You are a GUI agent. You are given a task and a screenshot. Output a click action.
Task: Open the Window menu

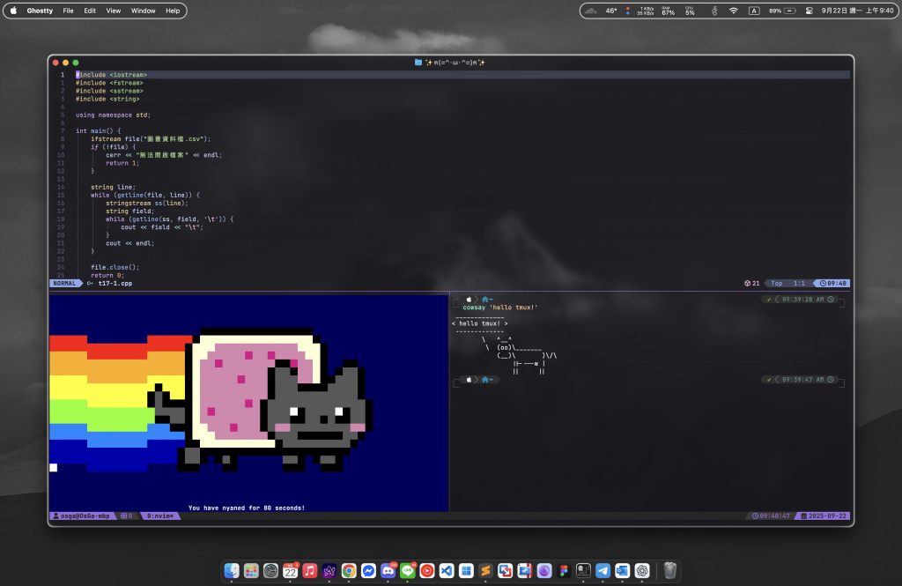144,11
